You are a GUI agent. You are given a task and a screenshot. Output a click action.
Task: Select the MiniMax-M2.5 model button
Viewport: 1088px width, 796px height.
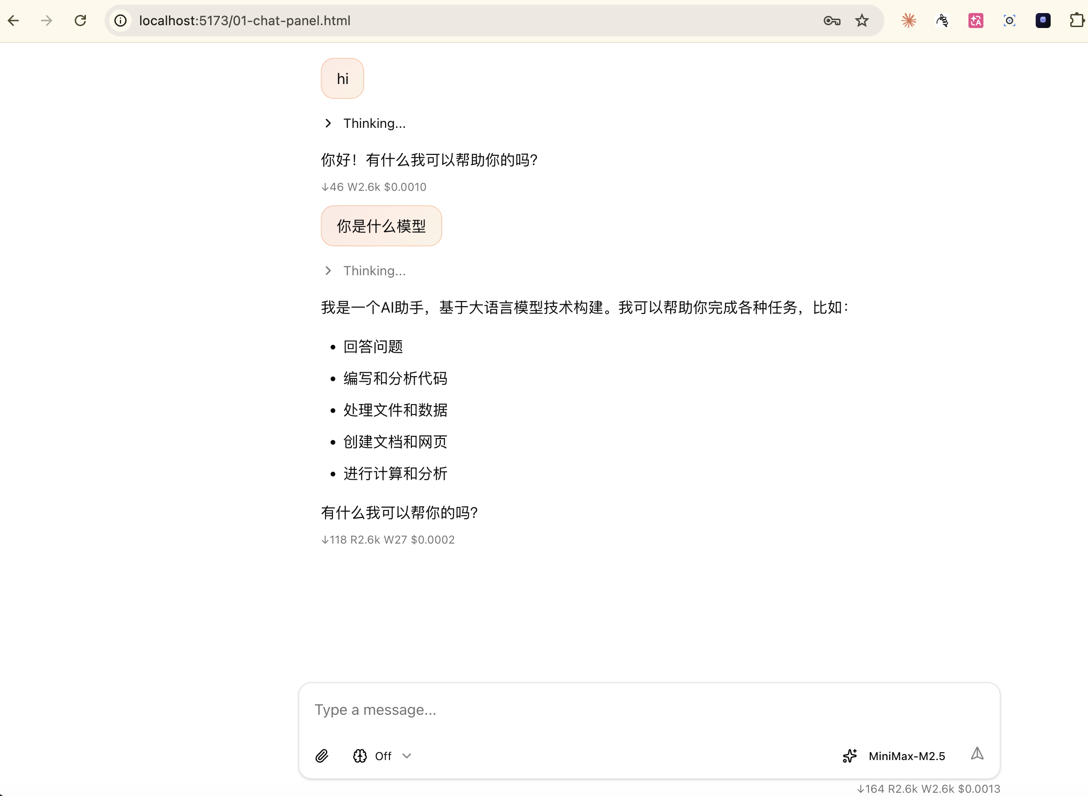tap(906, 756)
